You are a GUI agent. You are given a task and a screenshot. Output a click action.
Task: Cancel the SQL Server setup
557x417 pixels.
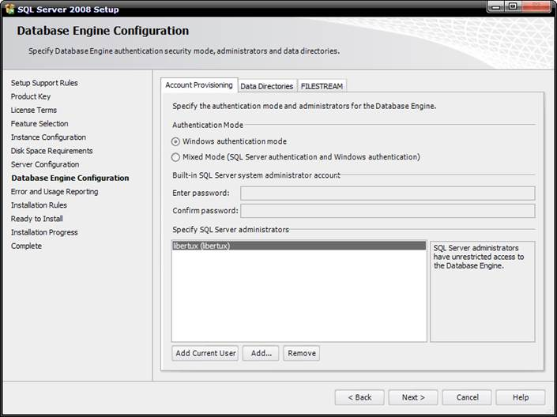coord(467,397)
